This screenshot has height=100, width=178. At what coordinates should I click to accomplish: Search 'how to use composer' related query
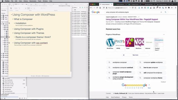(152, 67)
